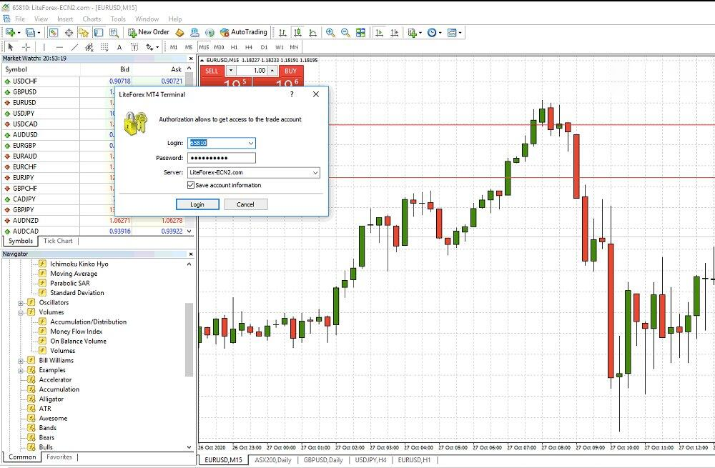Toggle the Market Watch panel visibility
The height and width of the screenshot is (468, 715).
[53, 32]
